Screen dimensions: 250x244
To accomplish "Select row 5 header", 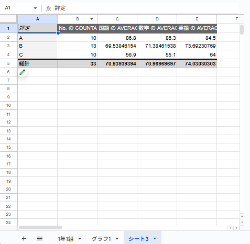I will (8, 63).
